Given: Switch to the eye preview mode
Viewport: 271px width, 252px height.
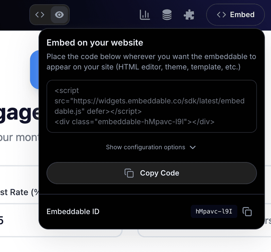Looking at the screenshot, I should (59, 15).
